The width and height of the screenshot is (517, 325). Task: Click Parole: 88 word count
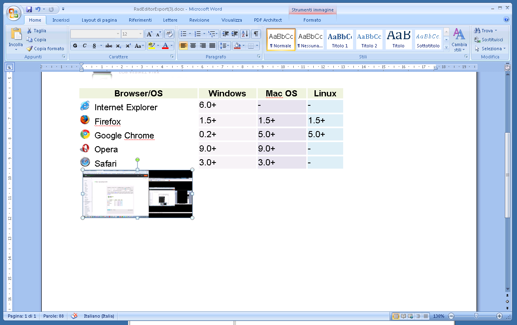(53, 316)
